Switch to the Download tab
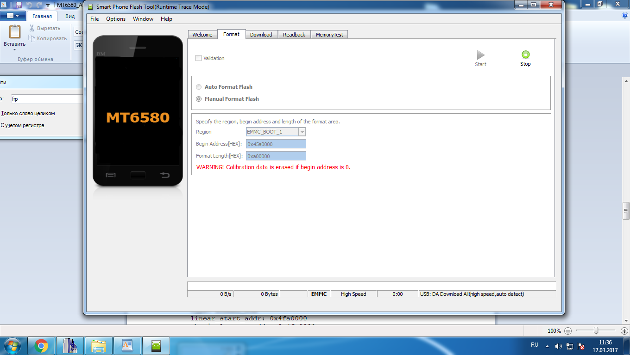630x355 pixels. 261,35
